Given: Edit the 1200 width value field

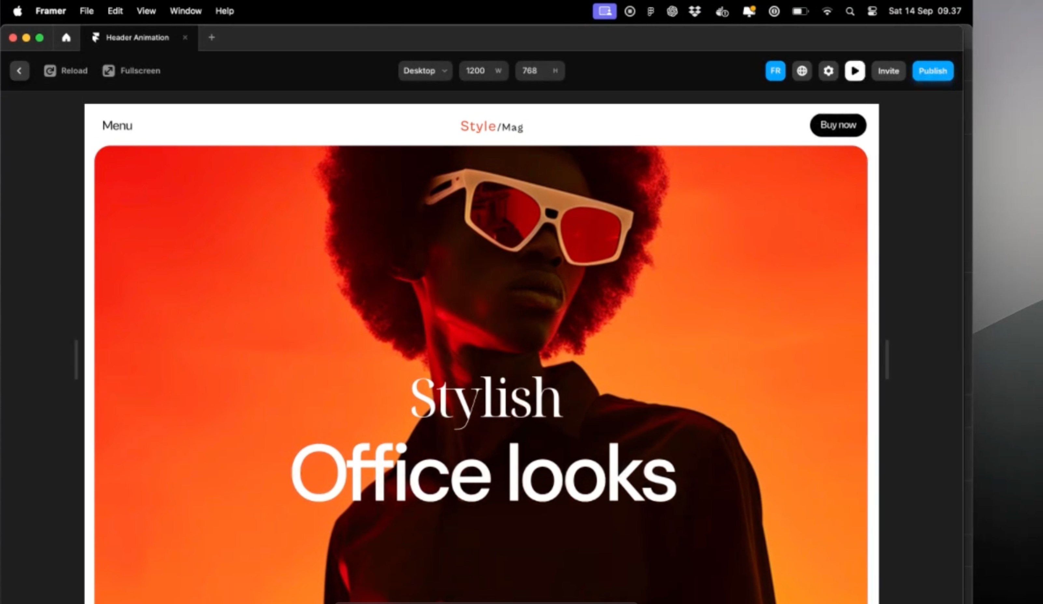Looking at the screenshot, I should 475,71.
